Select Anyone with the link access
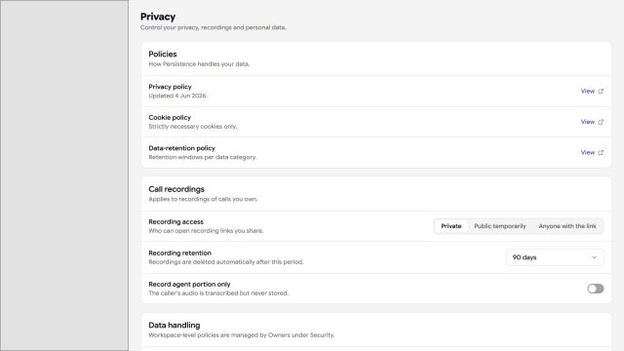 (x=567, y=226)
